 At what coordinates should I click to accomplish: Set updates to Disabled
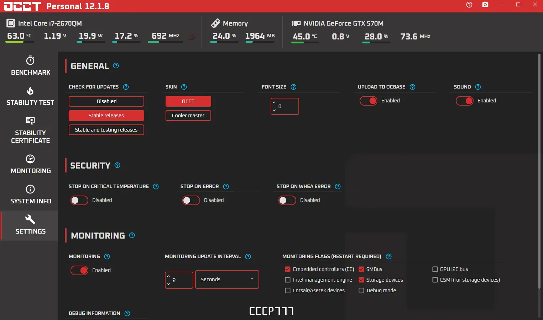[106, 101]
